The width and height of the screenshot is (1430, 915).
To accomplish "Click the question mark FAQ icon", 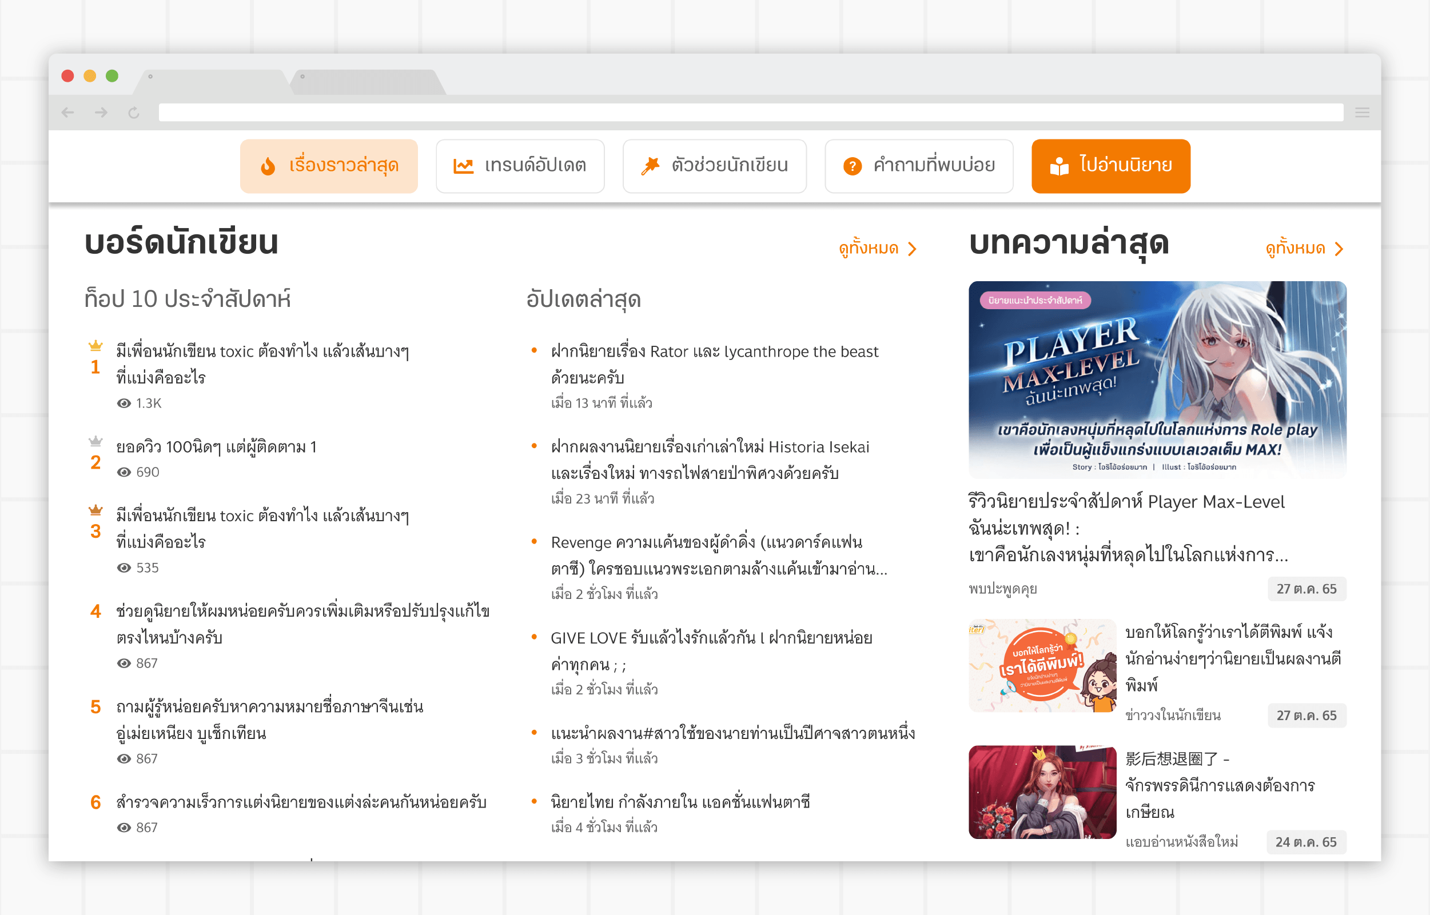I will [x=853, y=166].
